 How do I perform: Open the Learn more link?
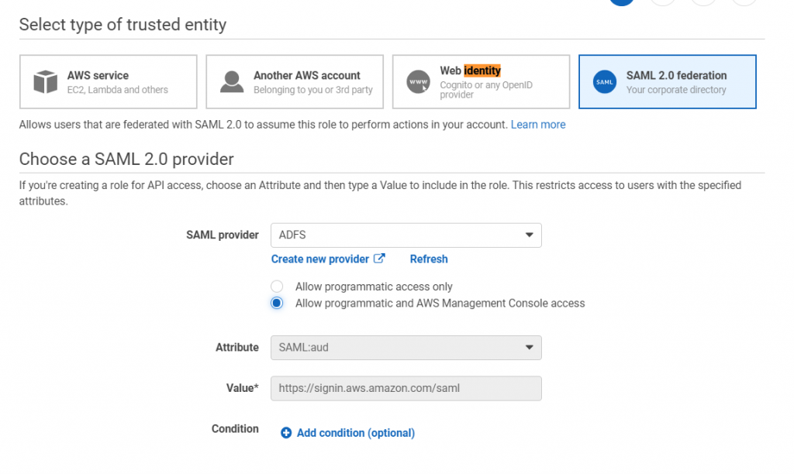tap(538, 125)
